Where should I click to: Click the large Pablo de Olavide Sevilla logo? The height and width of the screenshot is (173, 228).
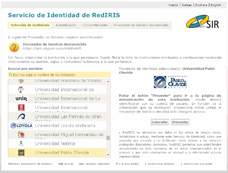coord(170,82)
